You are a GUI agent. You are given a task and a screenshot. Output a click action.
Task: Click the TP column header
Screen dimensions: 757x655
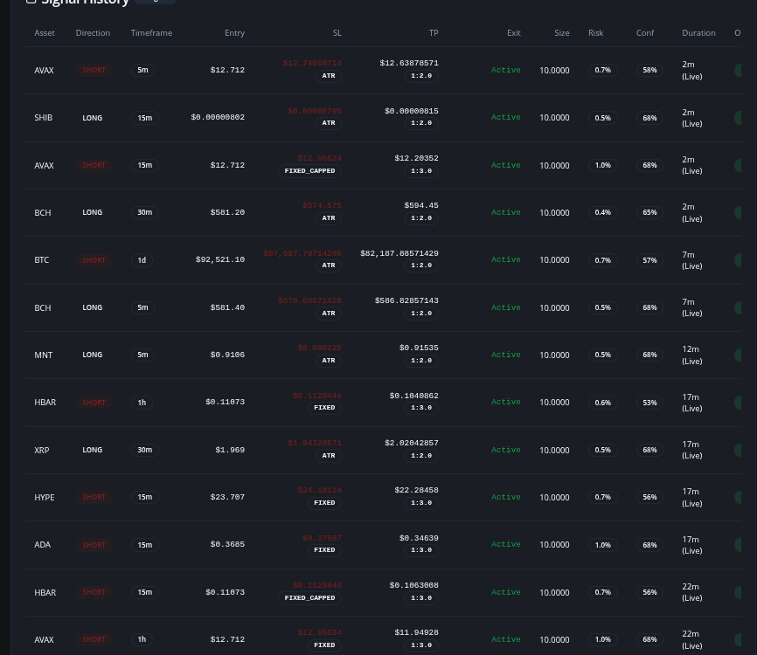click(434, 33)
